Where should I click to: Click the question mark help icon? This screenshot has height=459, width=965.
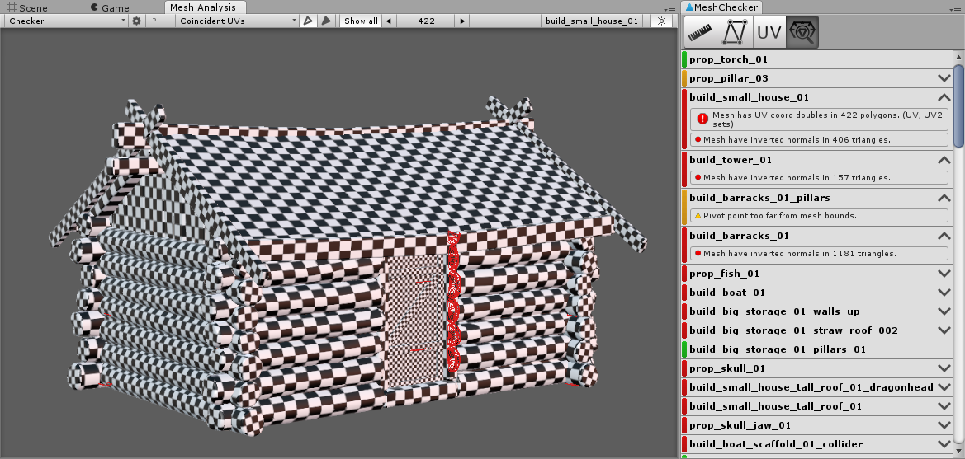[154, 21]
